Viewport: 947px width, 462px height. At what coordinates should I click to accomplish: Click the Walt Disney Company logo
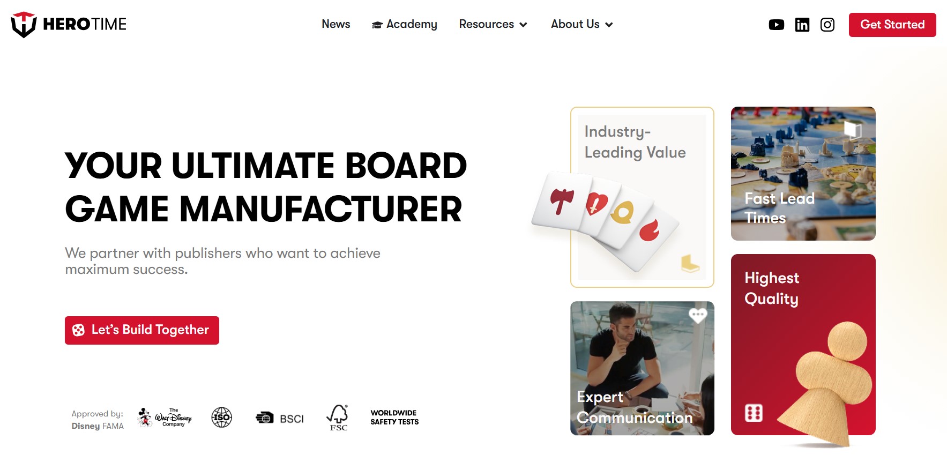(x=165, y=418)
